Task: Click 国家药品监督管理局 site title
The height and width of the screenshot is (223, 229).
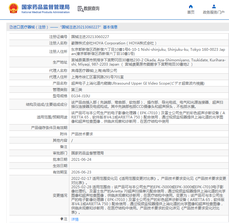Action: 45,7
